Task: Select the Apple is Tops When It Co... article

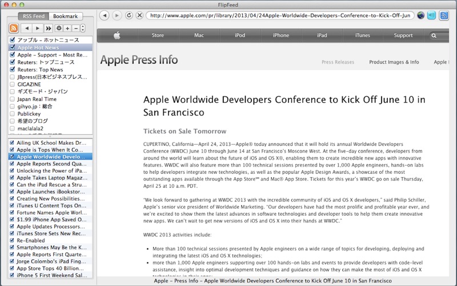Action: coord(50,150)
